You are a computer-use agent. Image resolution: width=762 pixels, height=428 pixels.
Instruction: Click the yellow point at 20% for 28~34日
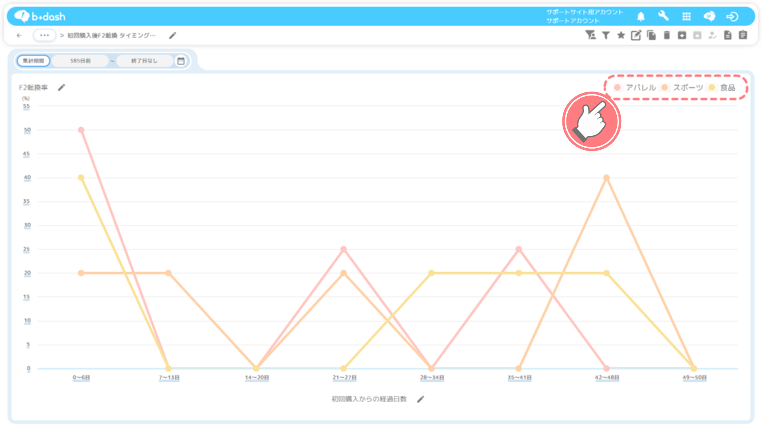tap(431, 273)
